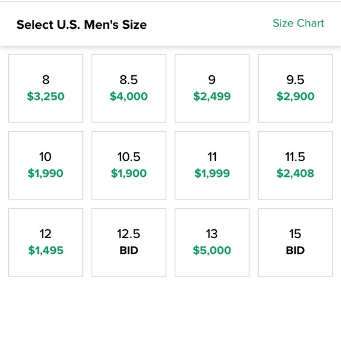Choose size 8.5 for $4,000
The width and height of the screenshot is (341, 341).
click(x=129, y=88)
